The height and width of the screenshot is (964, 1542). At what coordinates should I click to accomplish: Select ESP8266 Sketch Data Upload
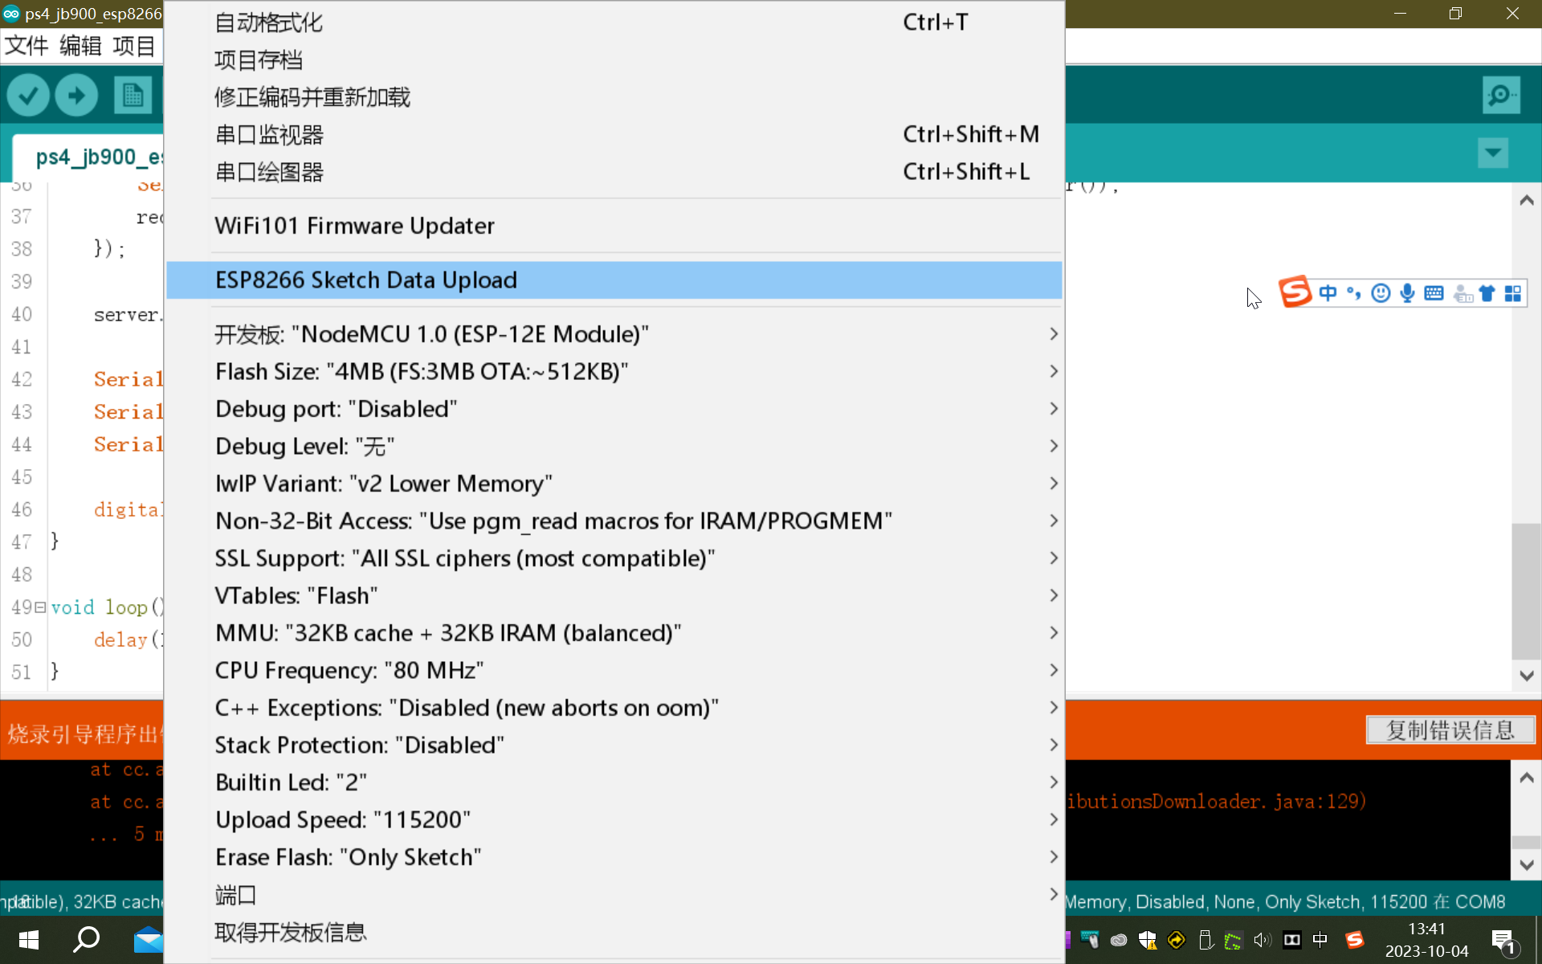coord(614,280)
